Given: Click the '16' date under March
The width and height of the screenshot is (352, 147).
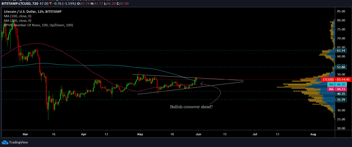Looking at the screenshot, I should (53, 134).
